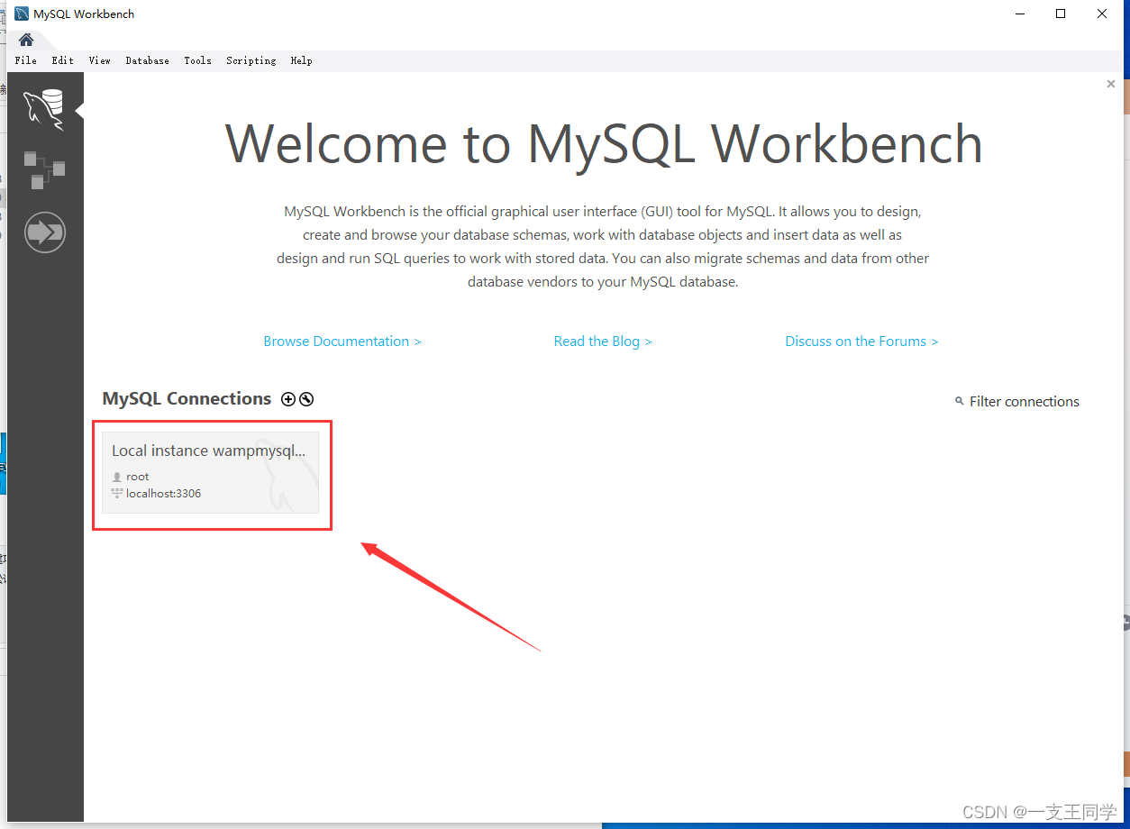Dismiss the welcome banner with the X
This screenshot has width=1130, height=829.
[1111, 83]
